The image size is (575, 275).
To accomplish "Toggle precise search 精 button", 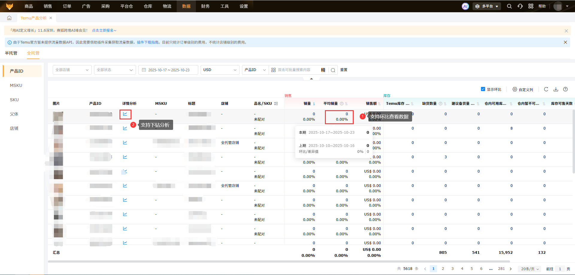I will click(x=323, y=70).
